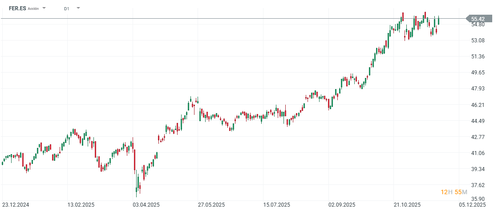The width and height of the screenshot is (498, 212).
Task: Click the 44.49 price axis label
Action: [x=478, y=121]
